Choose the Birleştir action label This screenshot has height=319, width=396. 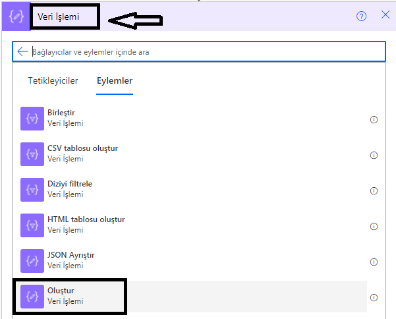tap(61, 113)
